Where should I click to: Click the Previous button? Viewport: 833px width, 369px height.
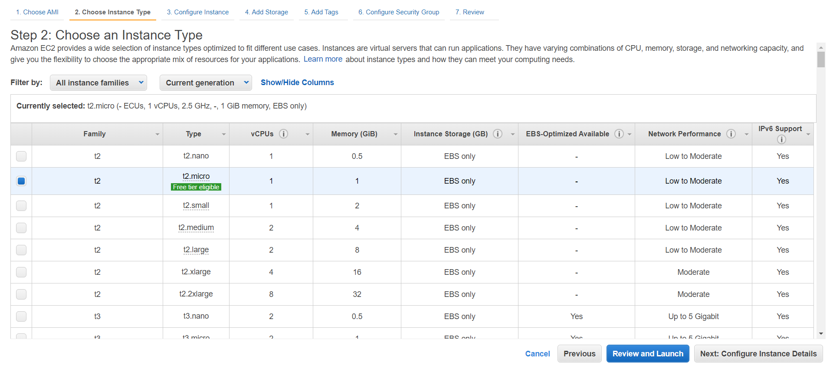click(580, 354)
